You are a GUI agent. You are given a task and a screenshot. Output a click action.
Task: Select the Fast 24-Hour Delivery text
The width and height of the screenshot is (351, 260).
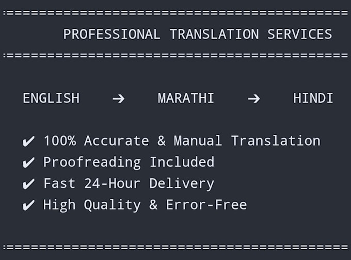129,184
